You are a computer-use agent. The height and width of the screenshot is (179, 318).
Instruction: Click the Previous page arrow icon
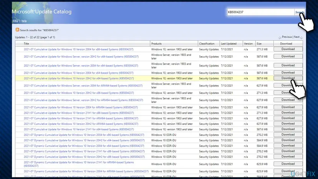[x=280, y=38]
